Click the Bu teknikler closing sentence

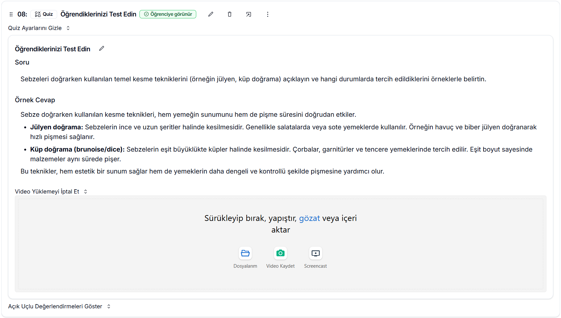click(x=202, y=171)
